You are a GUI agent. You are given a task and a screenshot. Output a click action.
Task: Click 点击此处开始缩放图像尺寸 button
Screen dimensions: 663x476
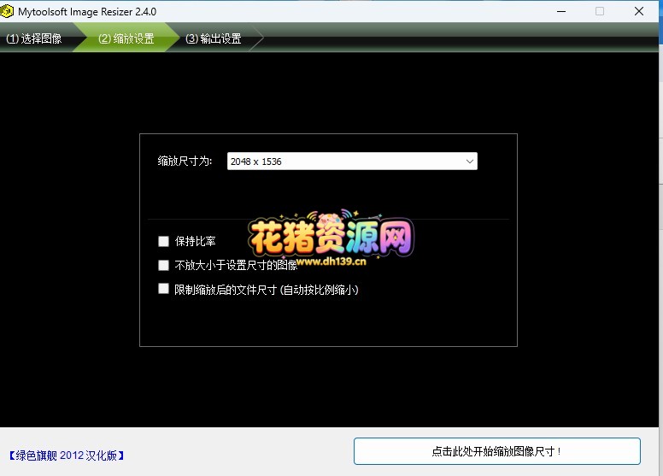tap(497, 451)
